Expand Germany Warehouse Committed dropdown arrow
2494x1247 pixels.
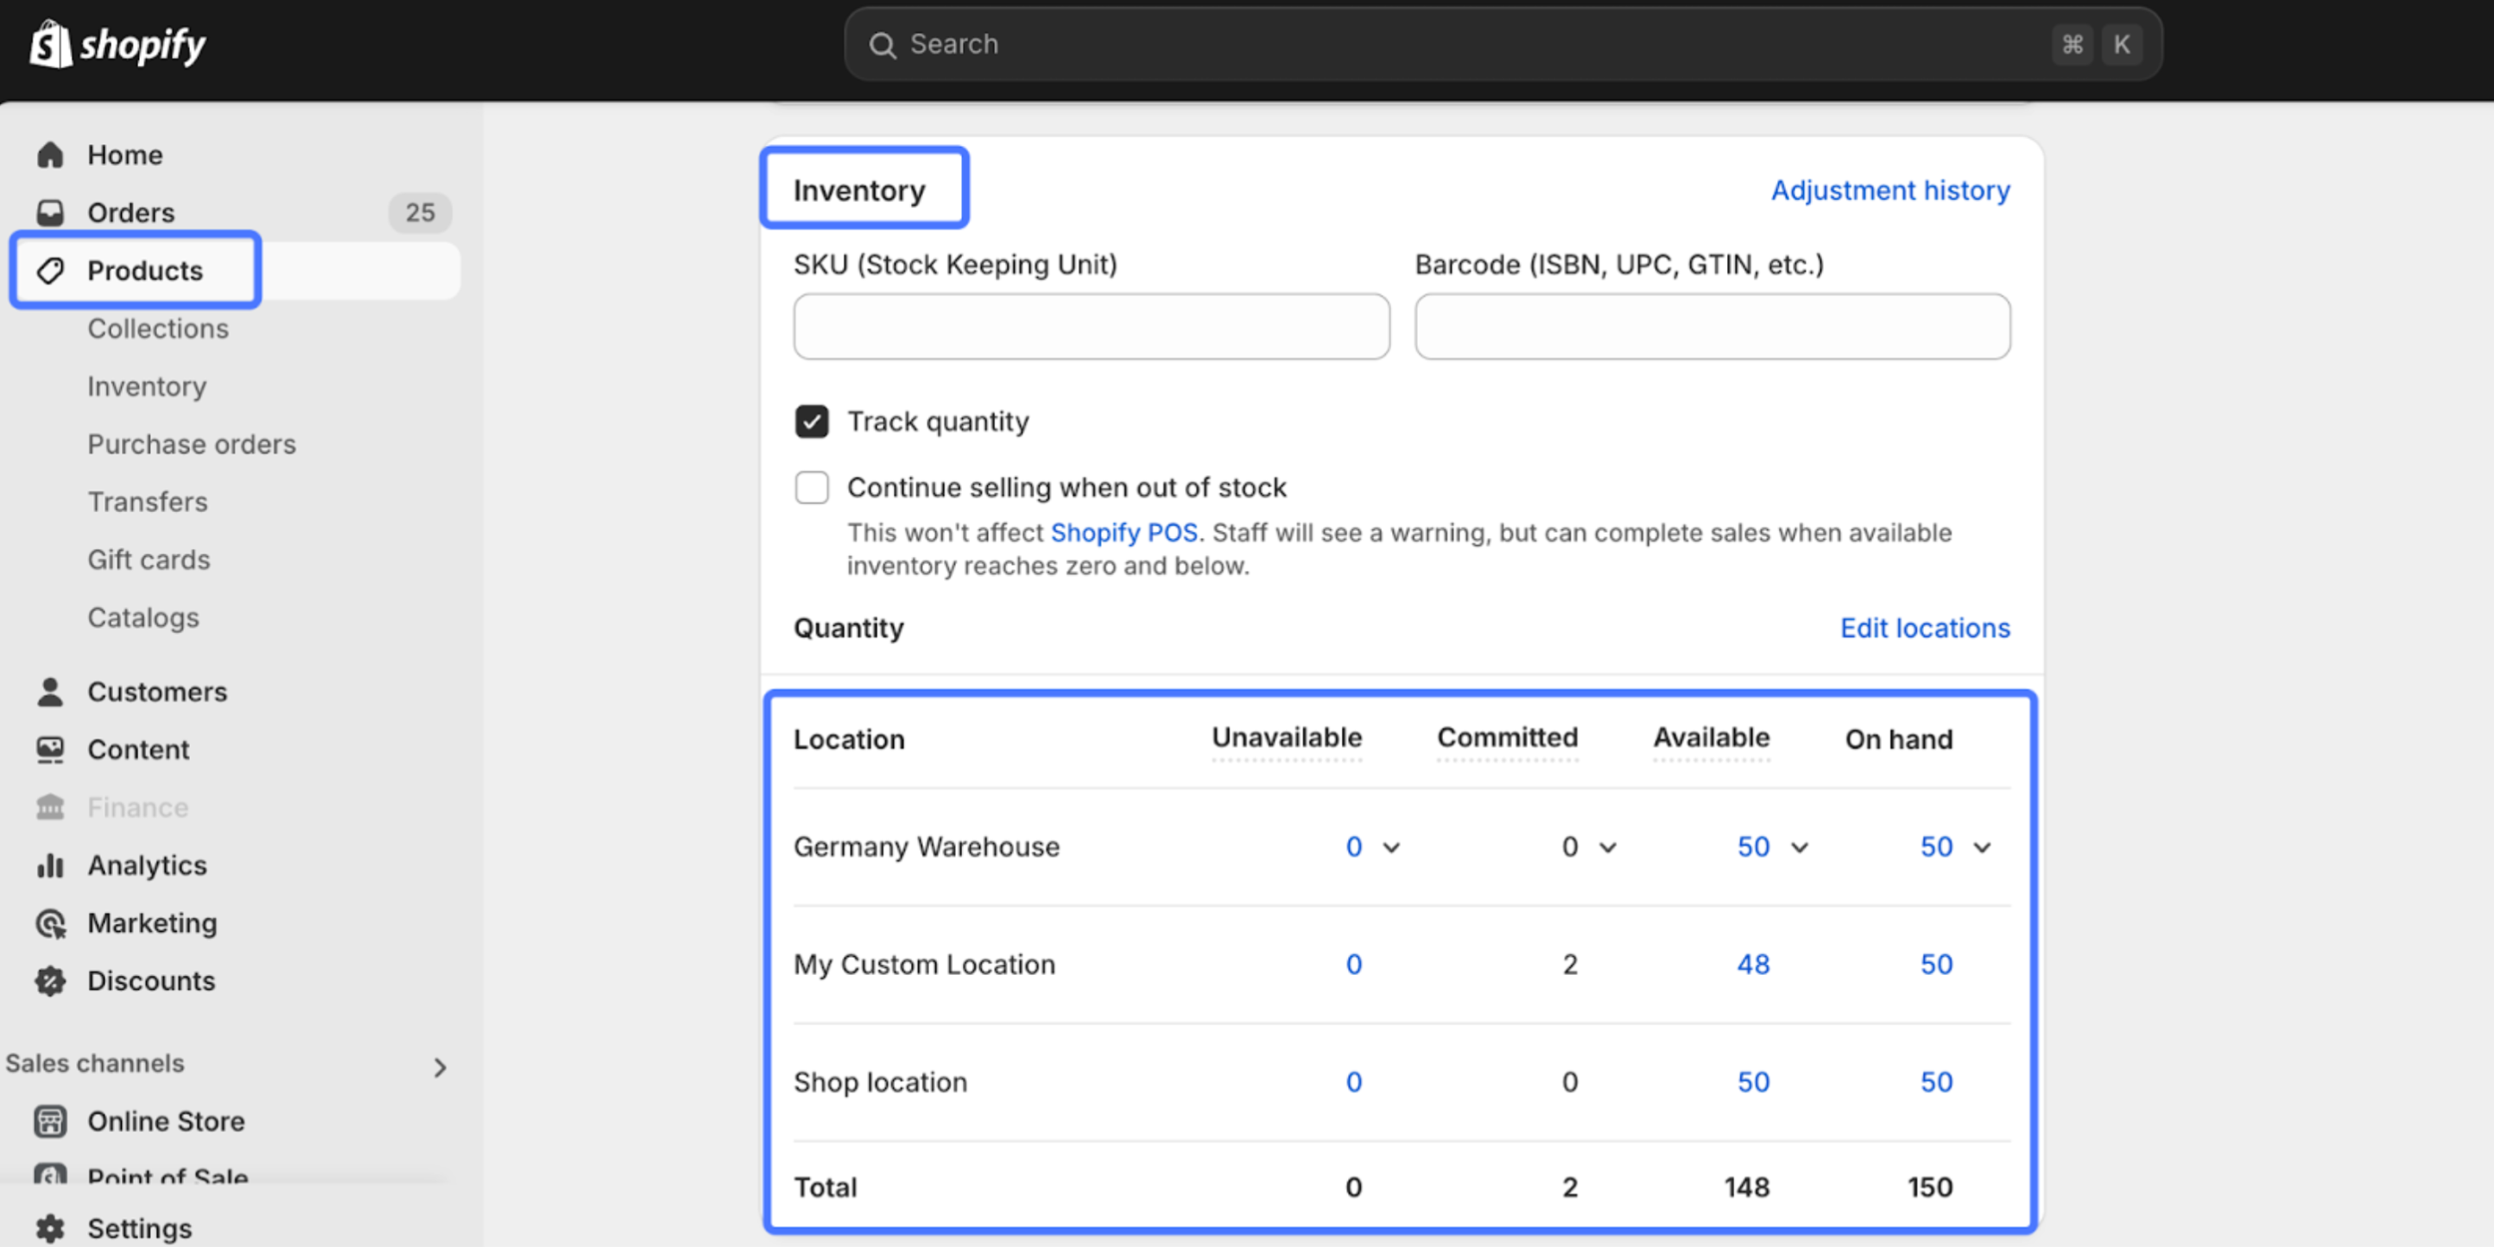click(x=1607, y=847)
